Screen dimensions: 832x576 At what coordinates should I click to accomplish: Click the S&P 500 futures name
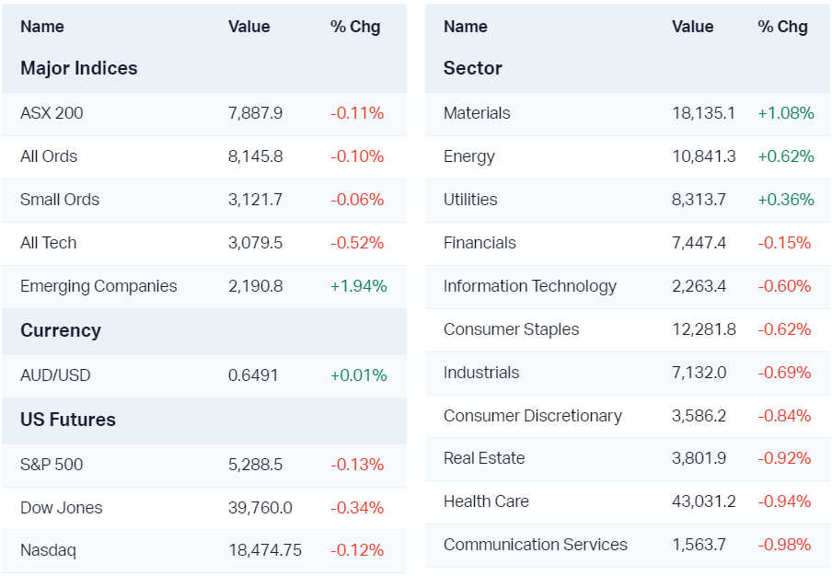pos(52,465)
